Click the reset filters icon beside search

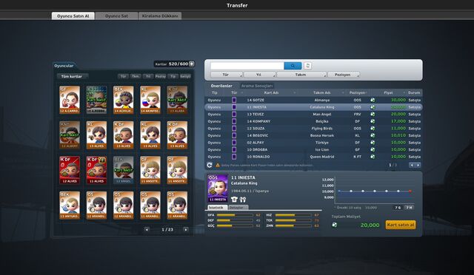[307, 66]
